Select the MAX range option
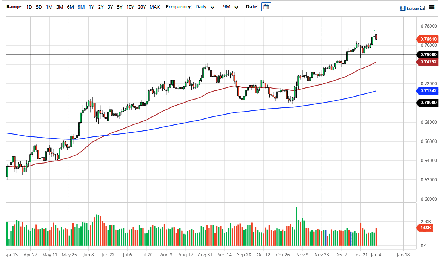Image resolution: width=439 pixels, height=259 pixels. point(154,7)
